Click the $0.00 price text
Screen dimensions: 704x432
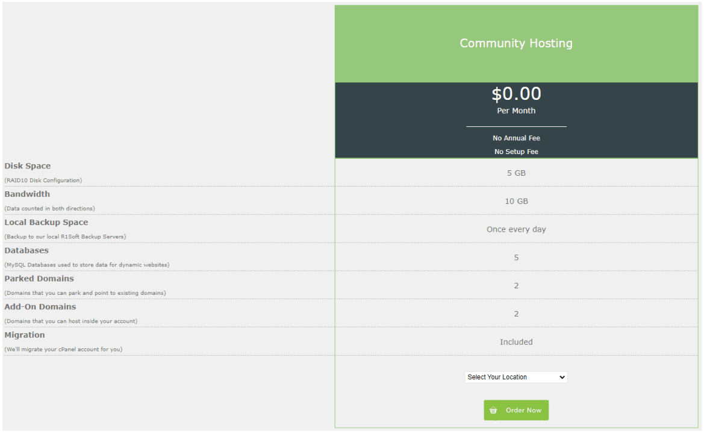click(x=516, y=94)
